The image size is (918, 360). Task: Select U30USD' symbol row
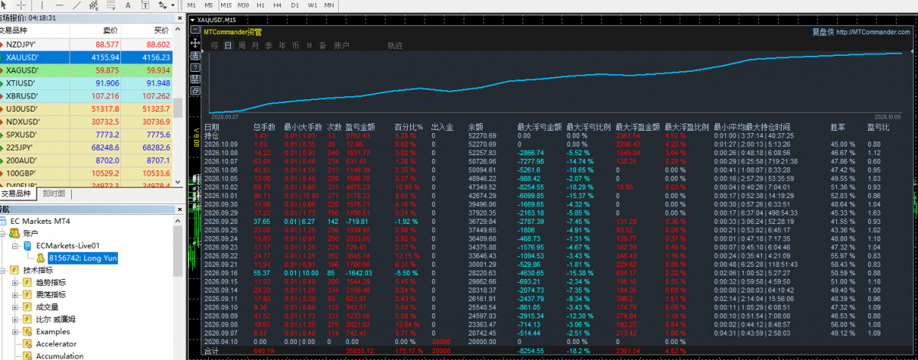coord(86,109)
